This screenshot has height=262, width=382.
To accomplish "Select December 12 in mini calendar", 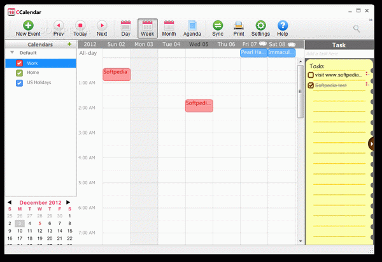I will pos(39,231).
